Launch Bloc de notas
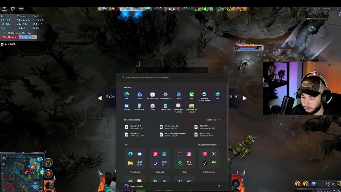This screenshot has height=192, width=341. click(165, 107)
